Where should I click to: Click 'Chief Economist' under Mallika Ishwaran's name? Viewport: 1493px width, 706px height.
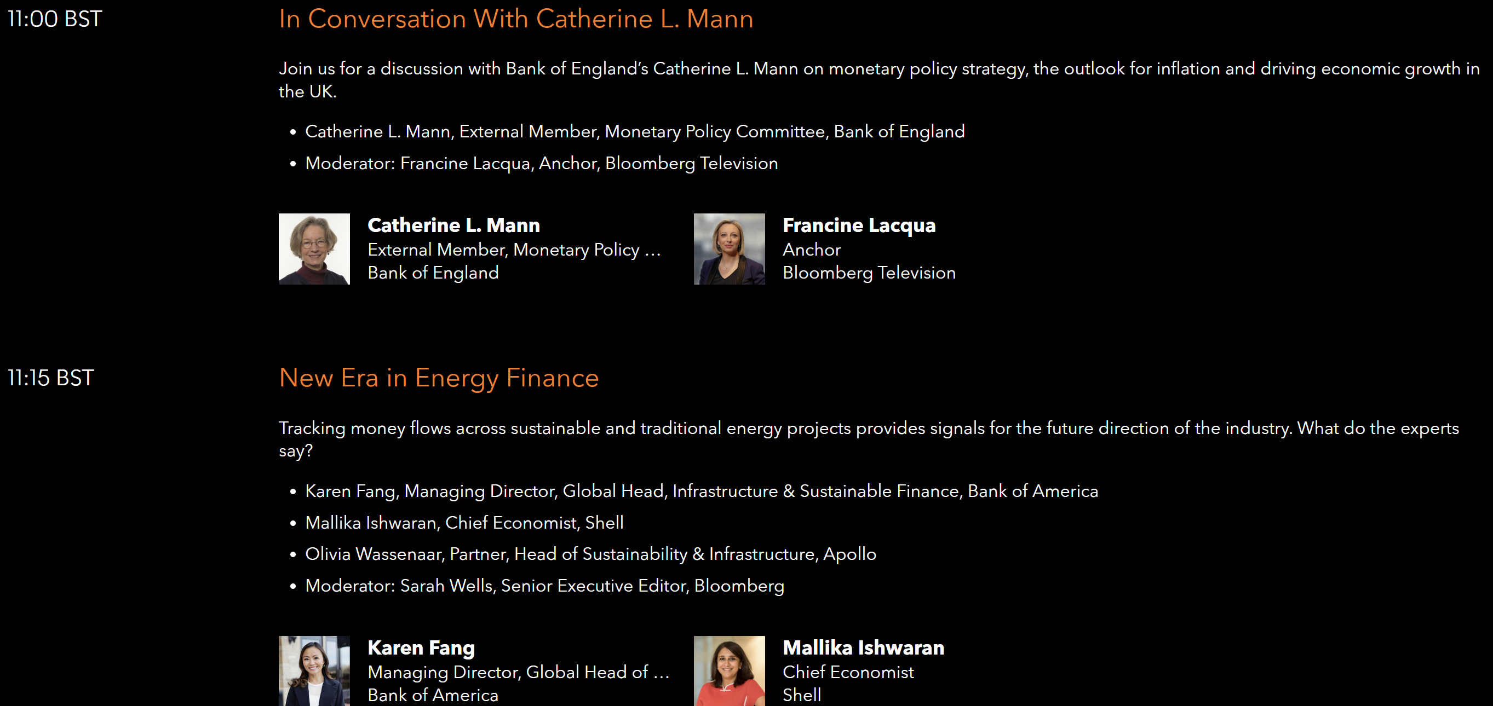pyautogui.click(x=847, y=672)
